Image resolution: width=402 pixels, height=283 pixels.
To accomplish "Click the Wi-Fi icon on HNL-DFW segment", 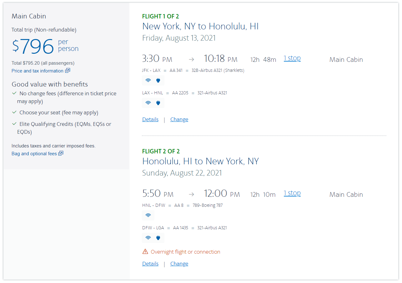I will pos(148,215).
